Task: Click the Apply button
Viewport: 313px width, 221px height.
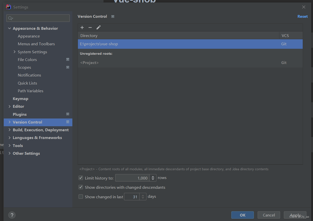Action: click(x=295, y=215)
